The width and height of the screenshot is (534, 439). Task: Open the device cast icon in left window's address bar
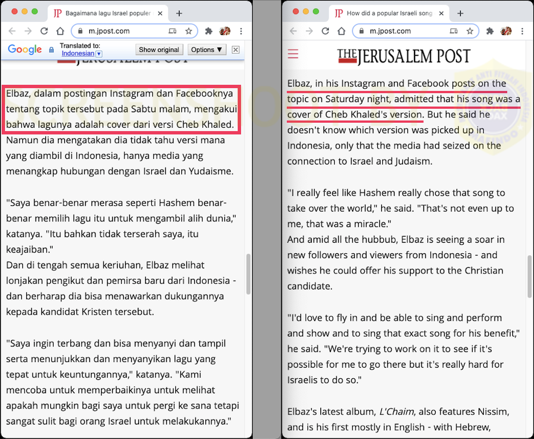[x=172, y=31]
